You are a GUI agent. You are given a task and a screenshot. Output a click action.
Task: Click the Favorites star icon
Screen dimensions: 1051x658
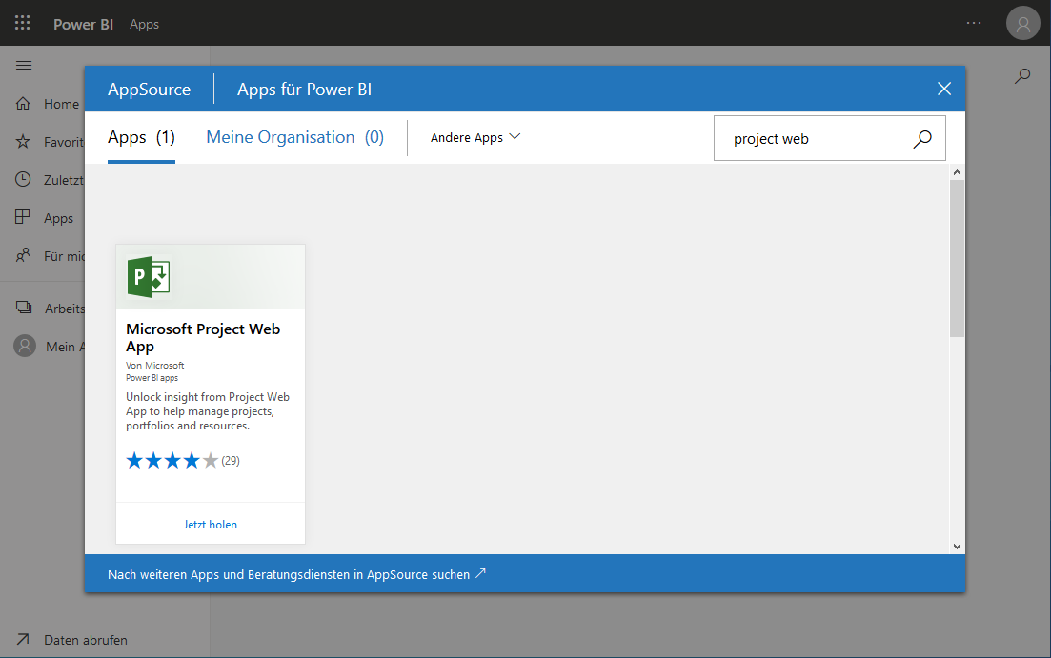(x=23, y=141)
